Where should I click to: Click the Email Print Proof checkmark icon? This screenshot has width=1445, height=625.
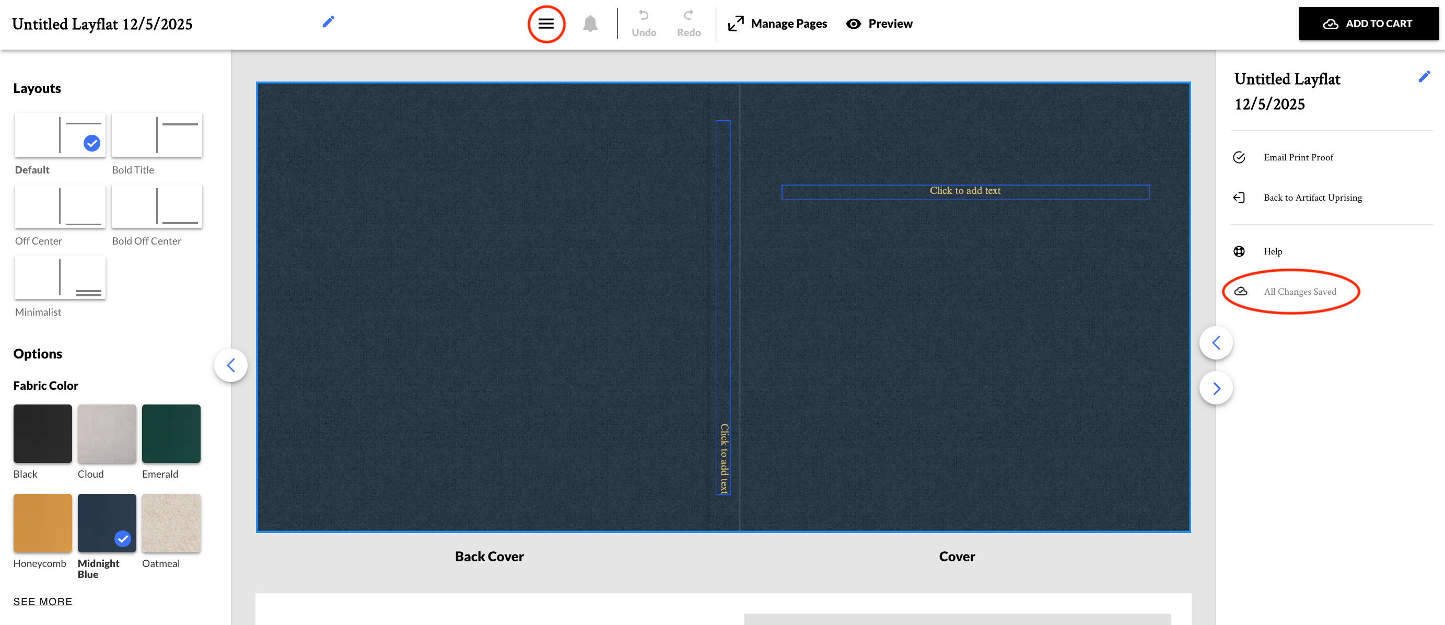(1239, 158)
